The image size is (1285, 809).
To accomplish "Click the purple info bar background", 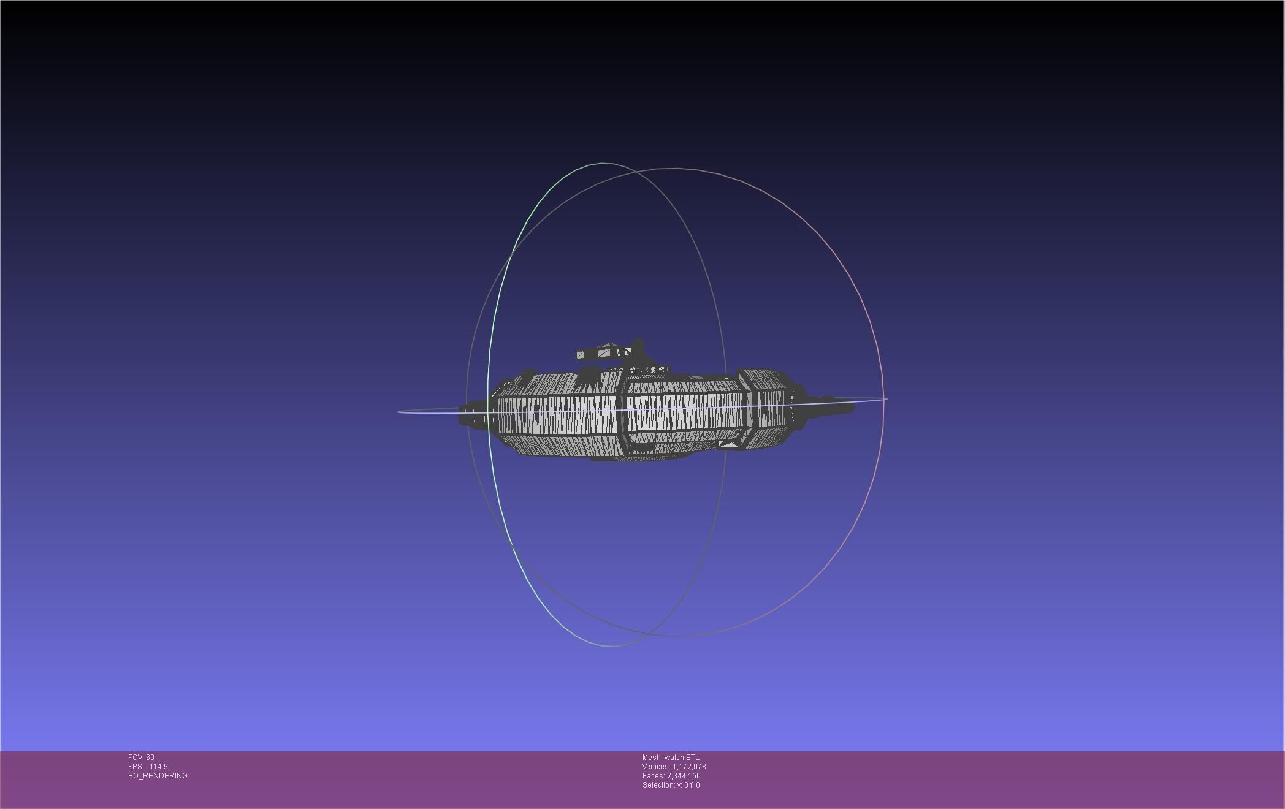I will pos(981,778).
